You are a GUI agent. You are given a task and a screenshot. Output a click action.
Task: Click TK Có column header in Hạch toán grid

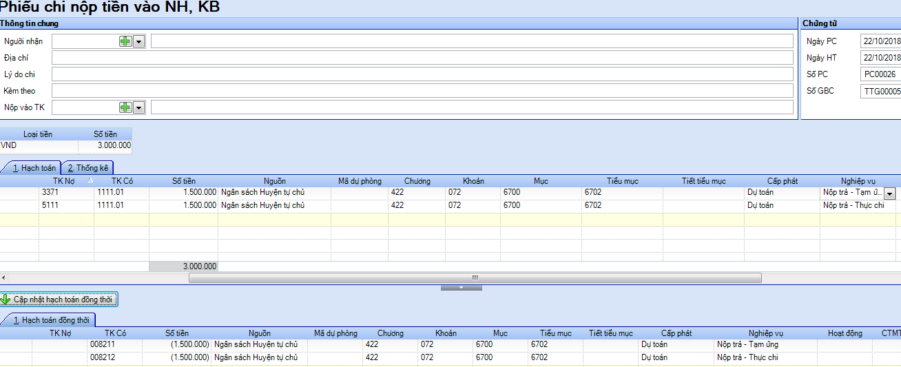coord(122,181)
